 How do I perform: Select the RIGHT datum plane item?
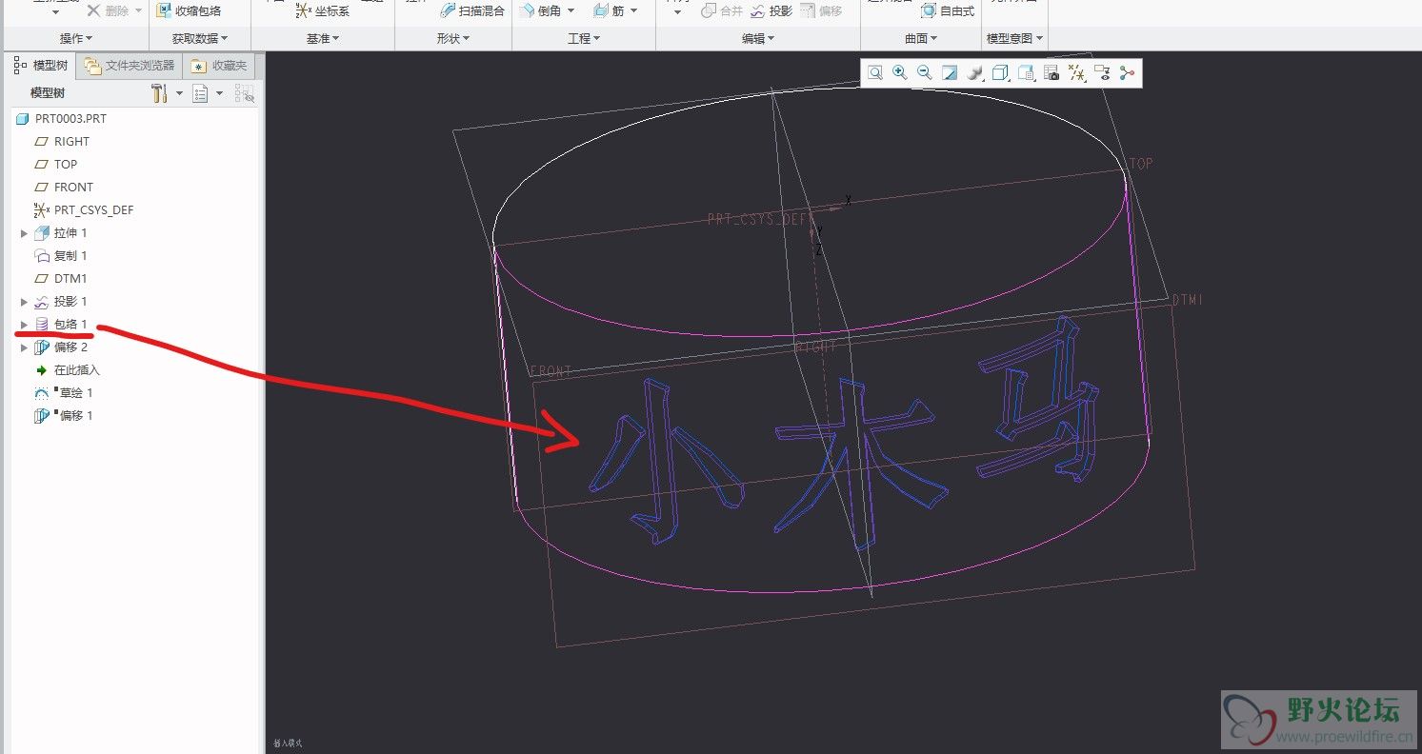tap(62, 142)
